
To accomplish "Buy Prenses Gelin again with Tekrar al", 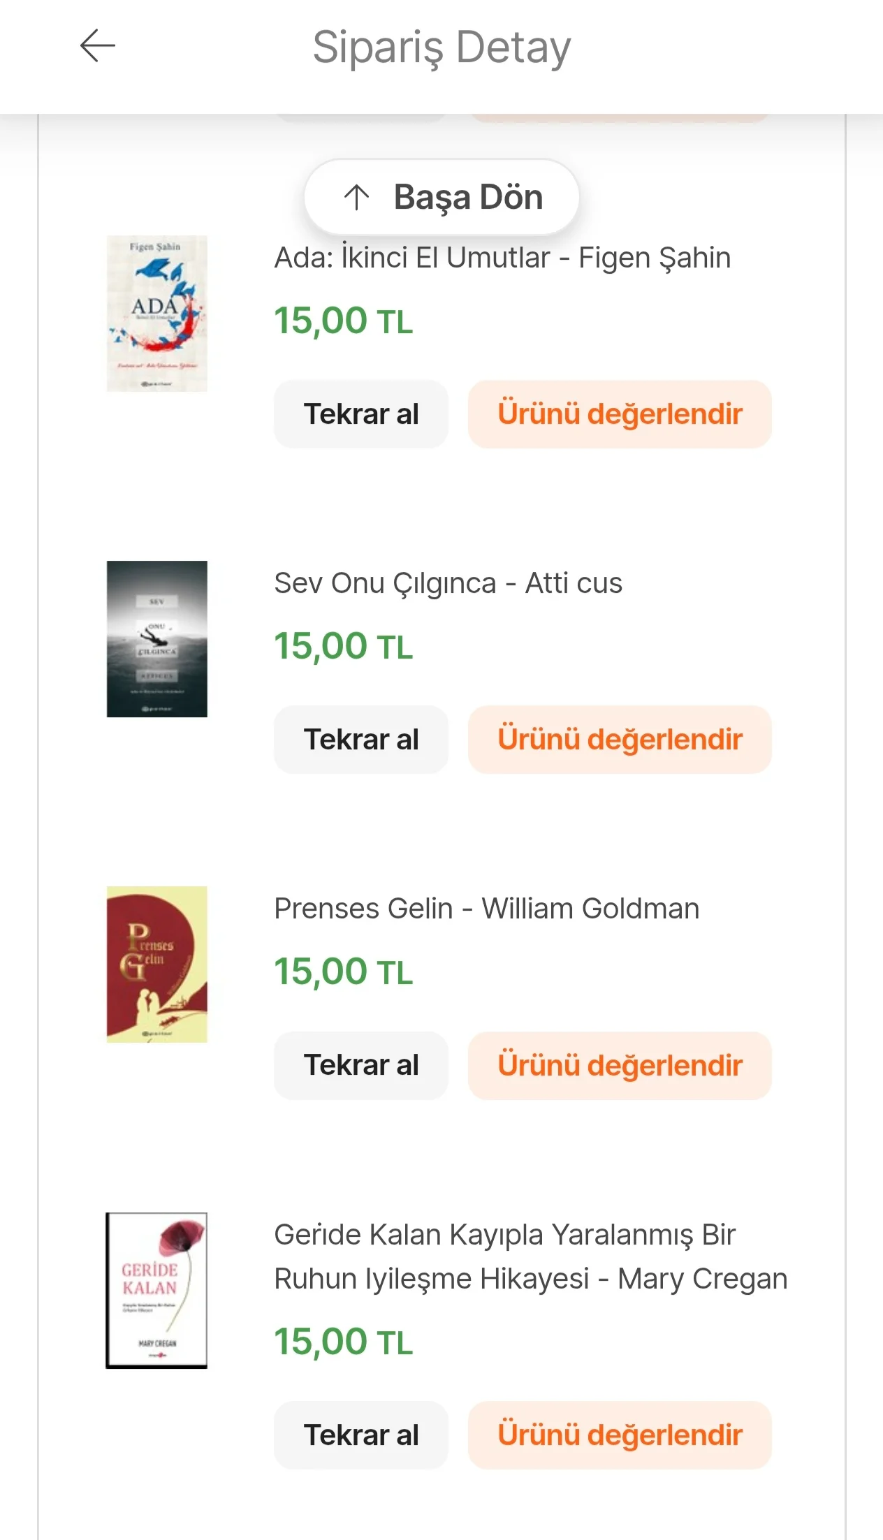I will tap(361, 1066).
